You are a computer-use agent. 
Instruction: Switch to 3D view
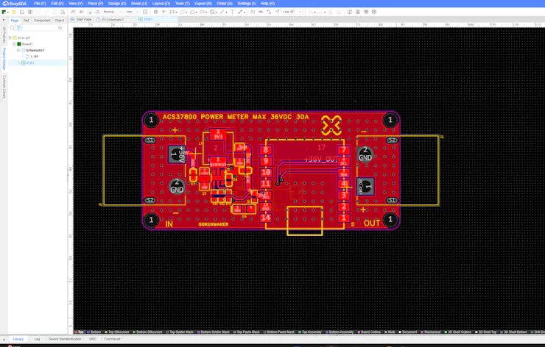pos(81,12)
